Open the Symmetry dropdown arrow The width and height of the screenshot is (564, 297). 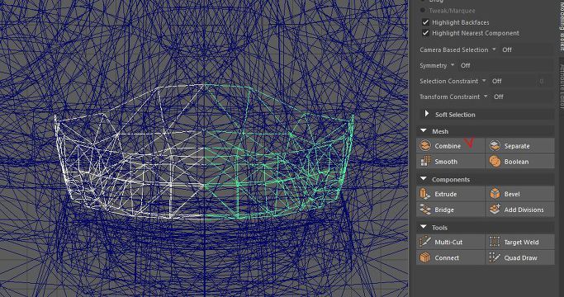tap(453, 65)
